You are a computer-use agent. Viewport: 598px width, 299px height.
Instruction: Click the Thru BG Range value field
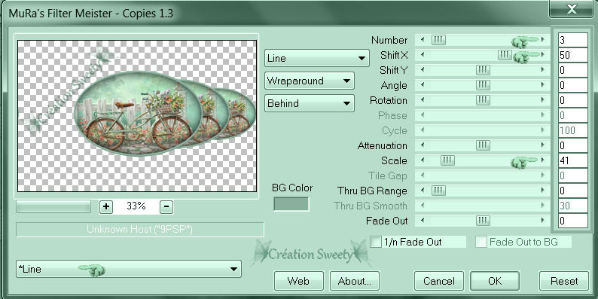573,191
